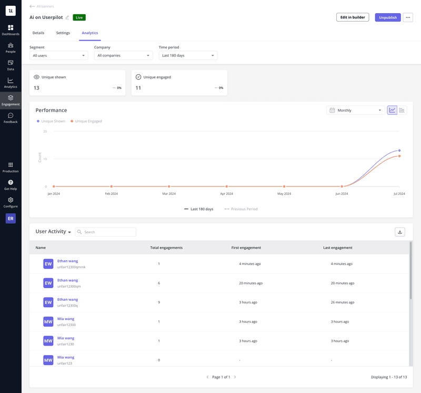Click the Jun 2024 data point on the chart

[342, 186]
